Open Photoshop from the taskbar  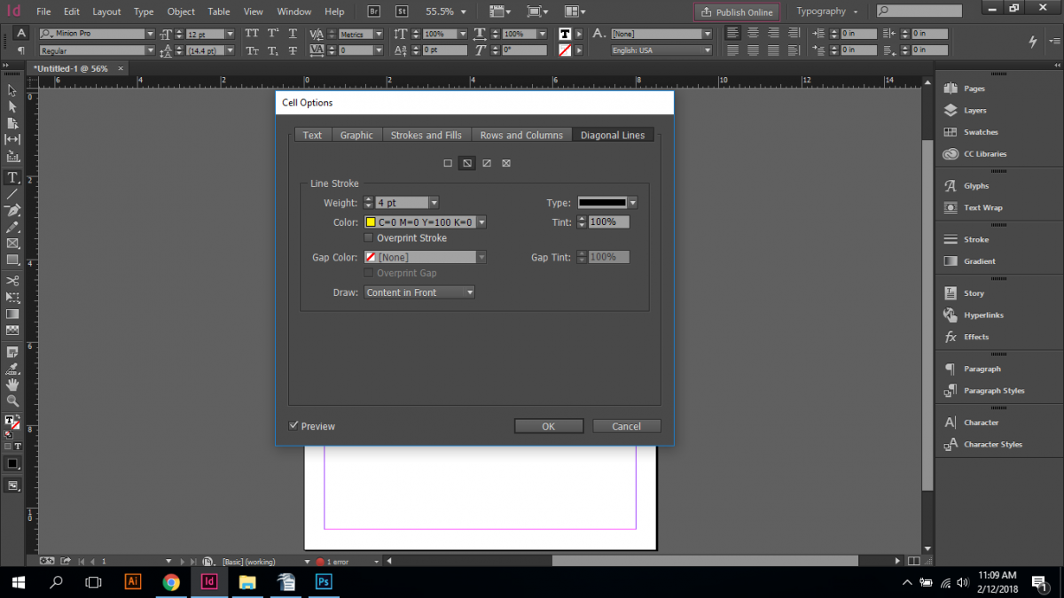pyautogui.click(x=323, y=582)
